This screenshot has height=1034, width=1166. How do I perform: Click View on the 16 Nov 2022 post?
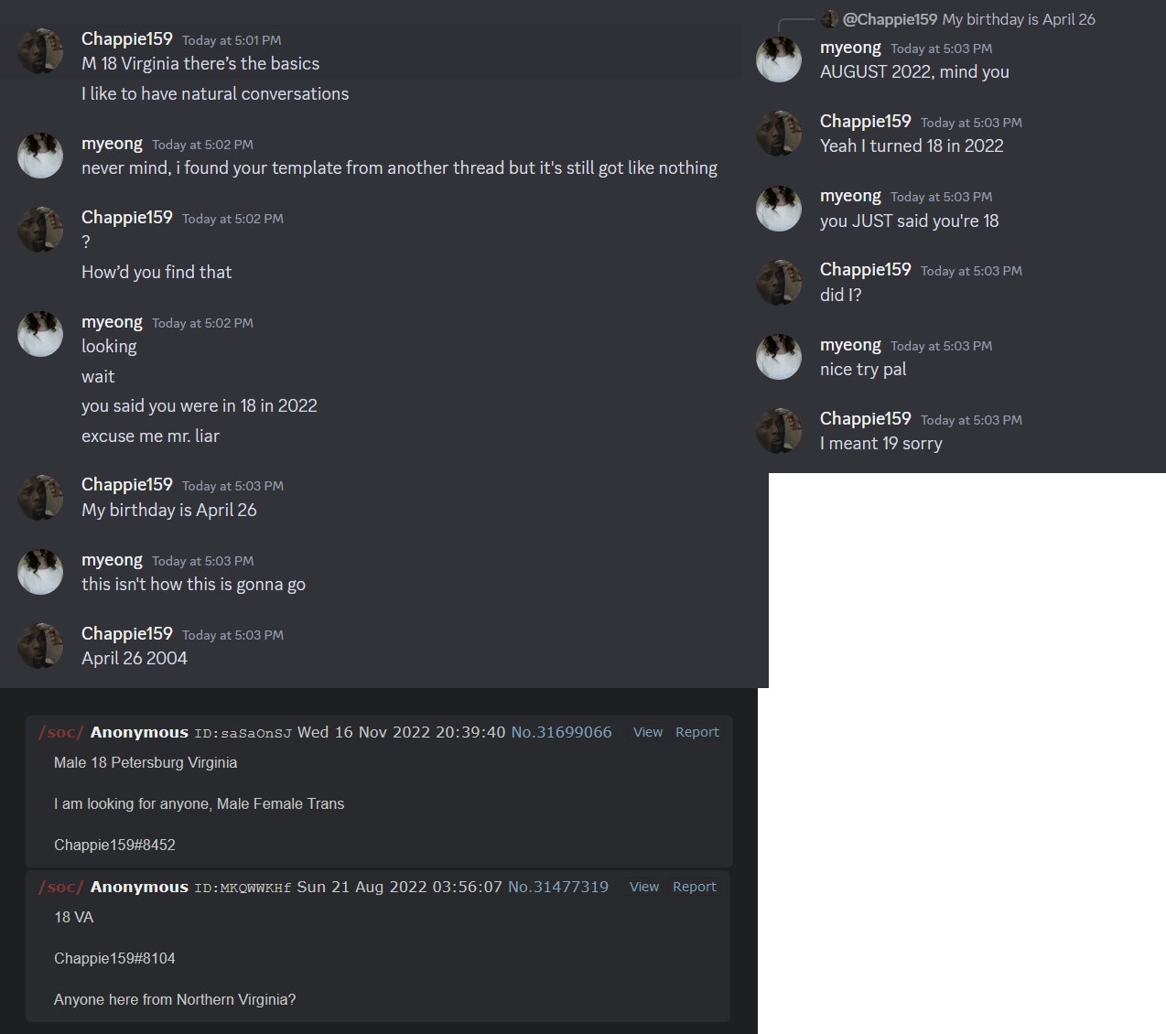click(x=648, y=732)
